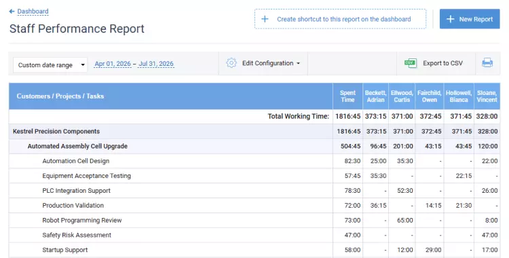Open the Edit Configuration menu
Viewport: 509px width, 258px height.
pos(271,63)
